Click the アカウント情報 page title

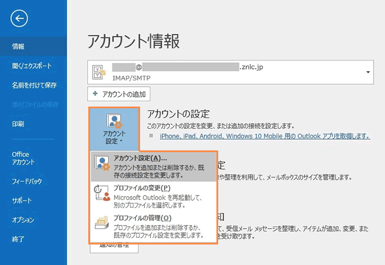click(x=134, y=41)
